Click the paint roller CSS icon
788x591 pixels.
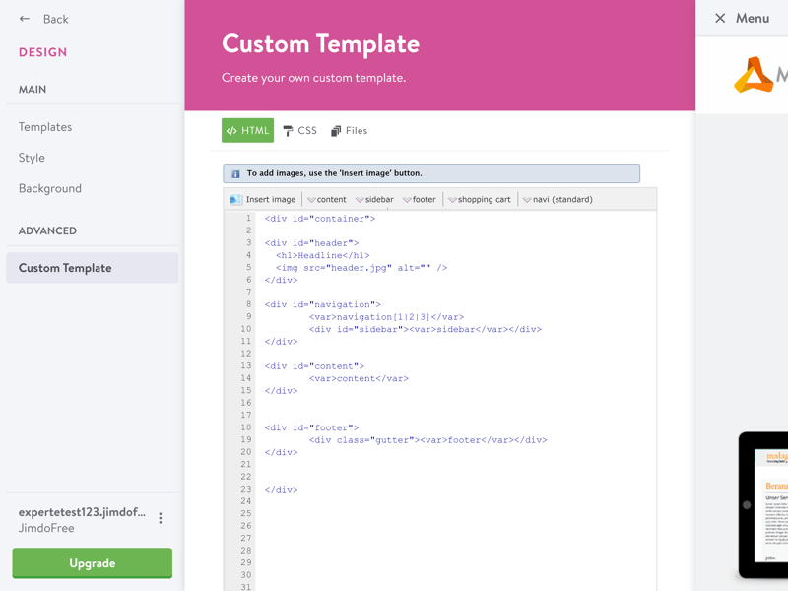[x=288, y=131]
